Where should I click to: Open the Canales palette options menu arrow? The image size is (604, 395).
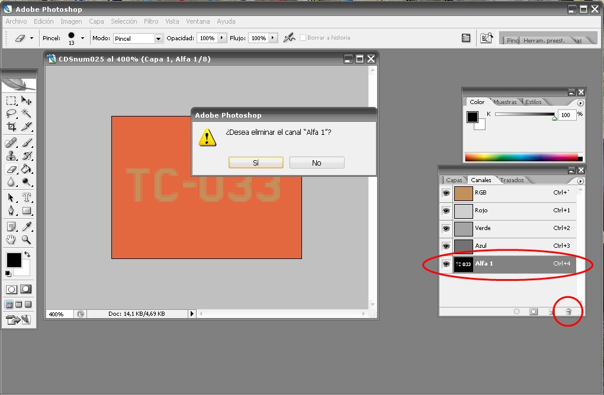580,181
